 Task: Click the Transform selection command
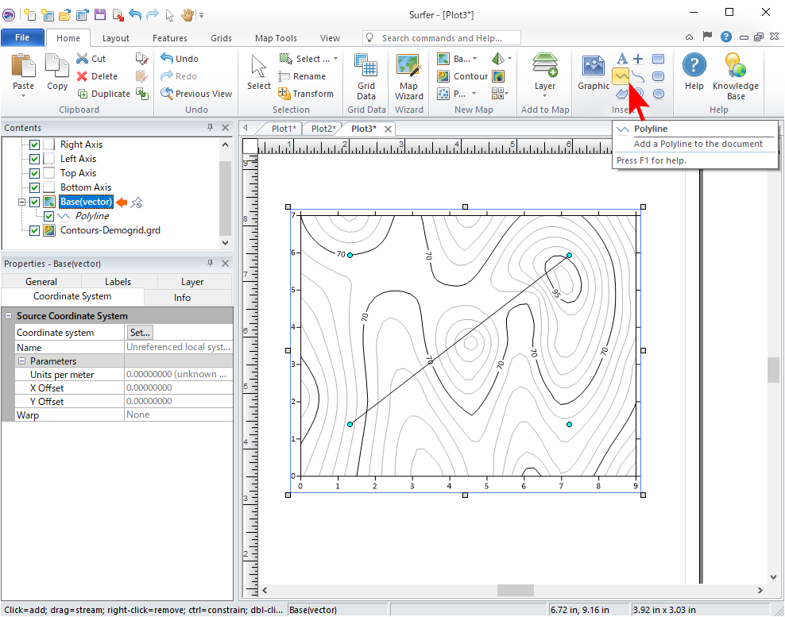pos(306,94)
